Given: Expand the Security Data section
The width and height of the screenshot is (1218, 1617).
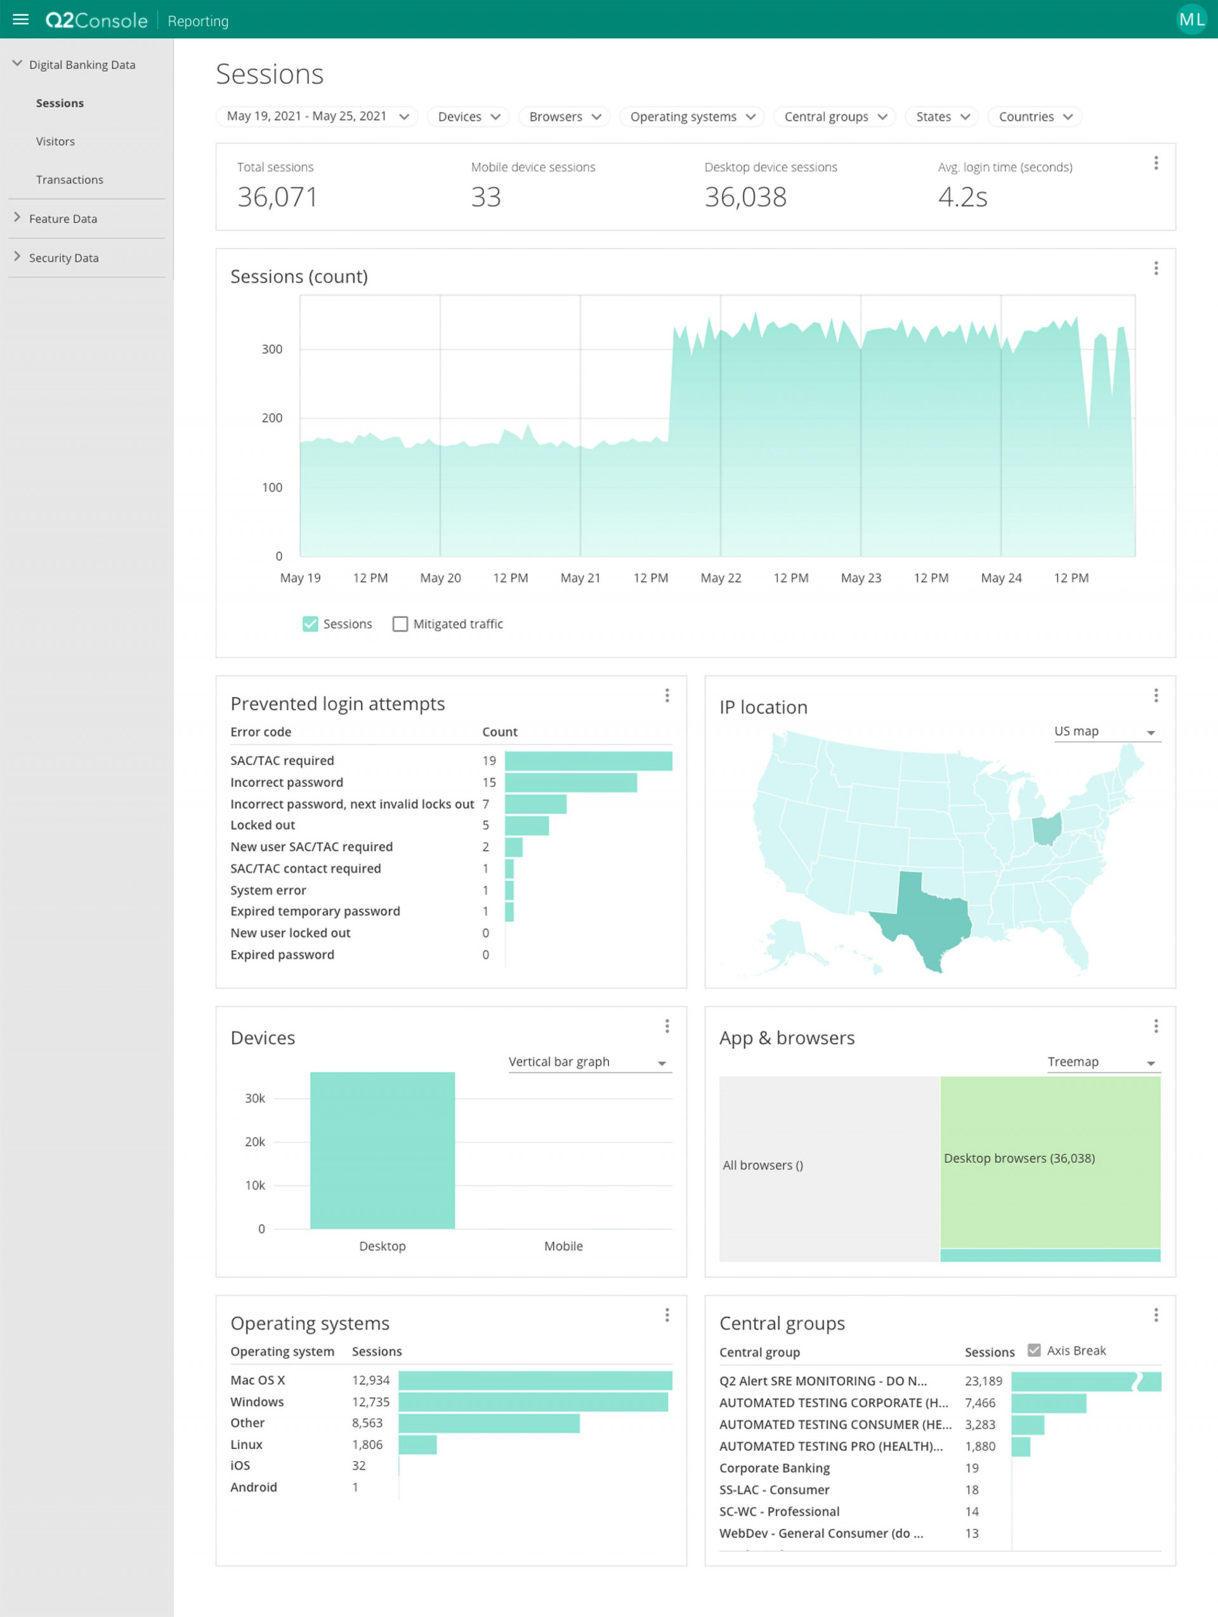Looking at the screenshot, I should pos(63,258).
